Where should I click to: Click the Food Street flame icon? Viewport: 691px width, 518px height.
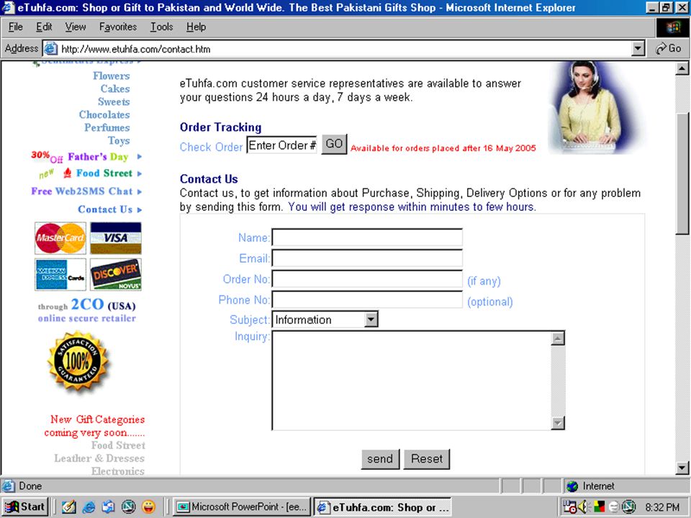pyautogui.click(x=68, y=173)
